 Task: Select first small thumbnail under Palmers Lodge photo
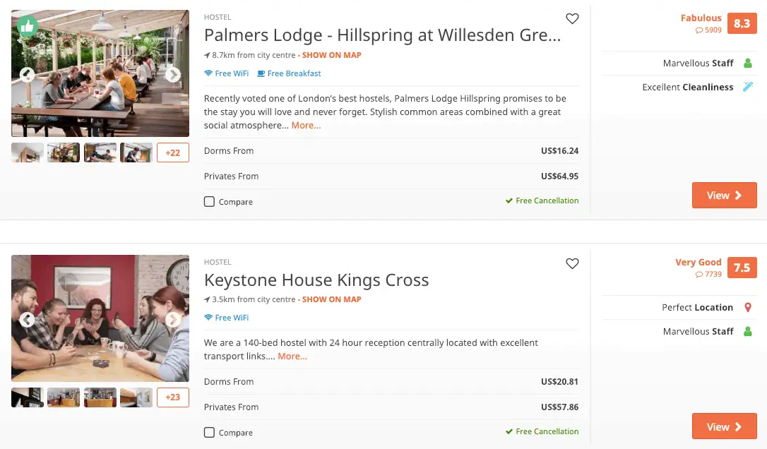click(x=28, y=152)
